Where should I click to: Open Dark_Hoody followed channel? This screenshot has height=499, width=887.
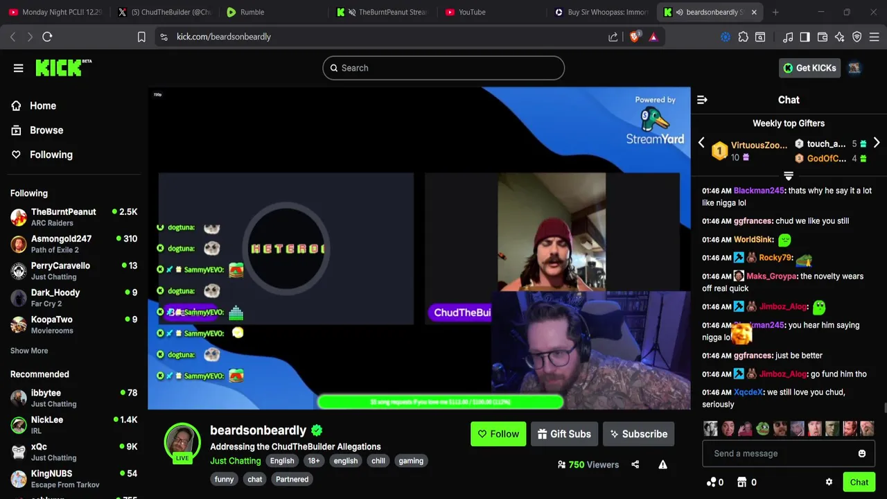coord(73,298)
